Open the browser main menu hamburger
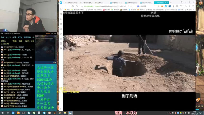The image size is (204, 115). (x=193, y=6)
